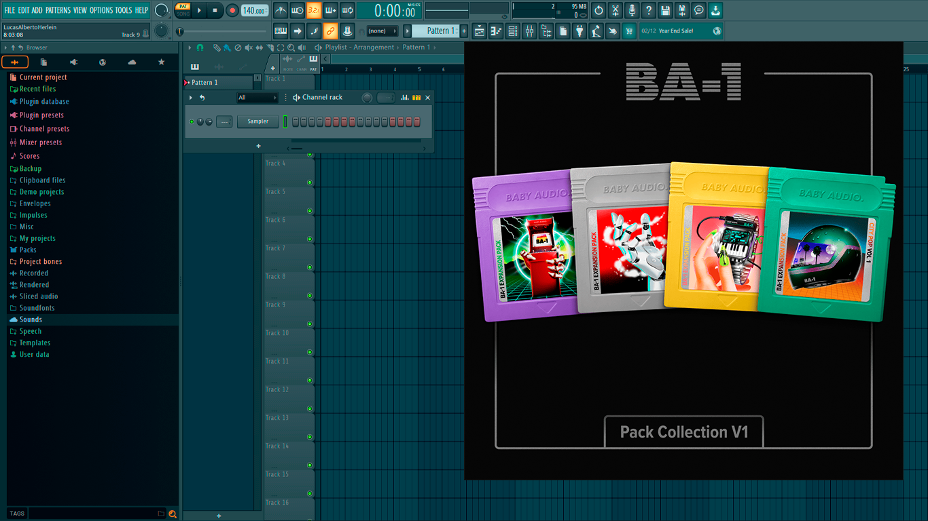The width and height of the screenshot is (928, 521).
Task: Open the pattern selector 'Pattern 1' dropdown
Action: coord(438,31)
